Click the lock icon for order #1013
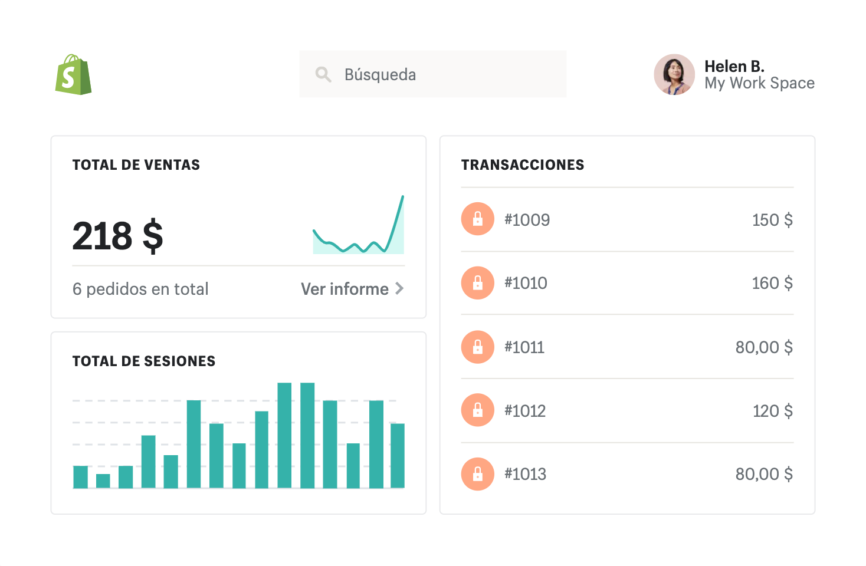Image resolution: width=866 pixels, height=566 pixels. 477,474
